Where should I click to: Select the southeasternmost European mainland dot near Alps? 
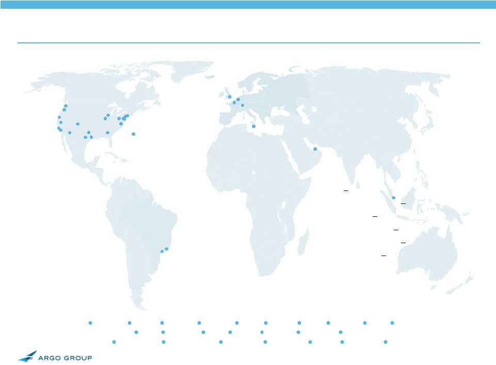[x=243, y=105]
